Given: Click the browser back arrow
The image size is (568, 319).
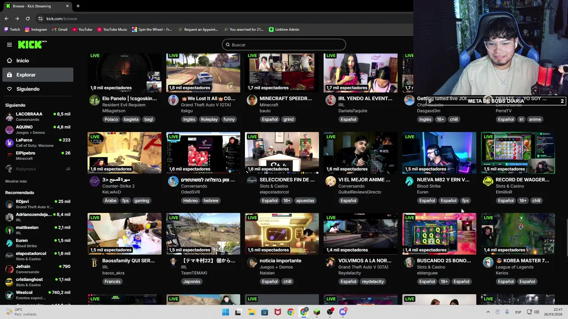Looking at the screenshot, I should (6, 19).
